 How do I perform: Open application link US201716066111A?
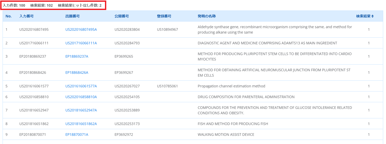pos(81,43)
